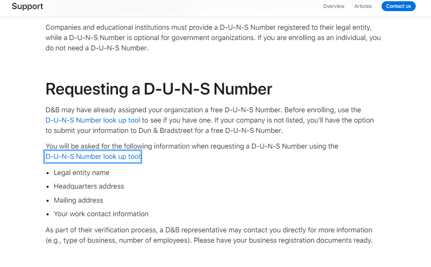This screenshot has width=431, height=267.
Task: Open the Articles navigation item
Action: (x=363, y=6)
